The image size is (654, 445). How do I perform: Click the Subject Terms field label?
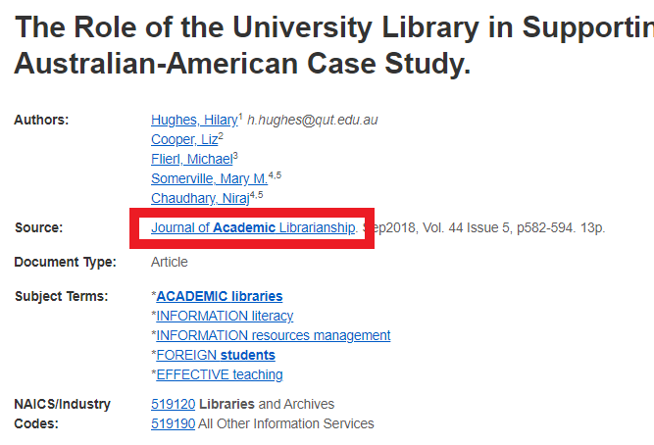coord(61,296)
